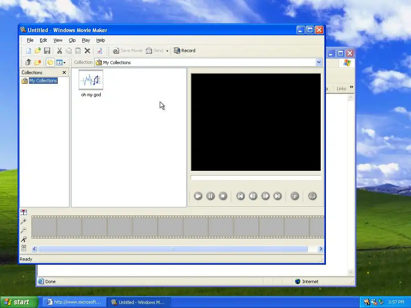Click the Start button
The image size is (411, 308).
pos(19,302)
